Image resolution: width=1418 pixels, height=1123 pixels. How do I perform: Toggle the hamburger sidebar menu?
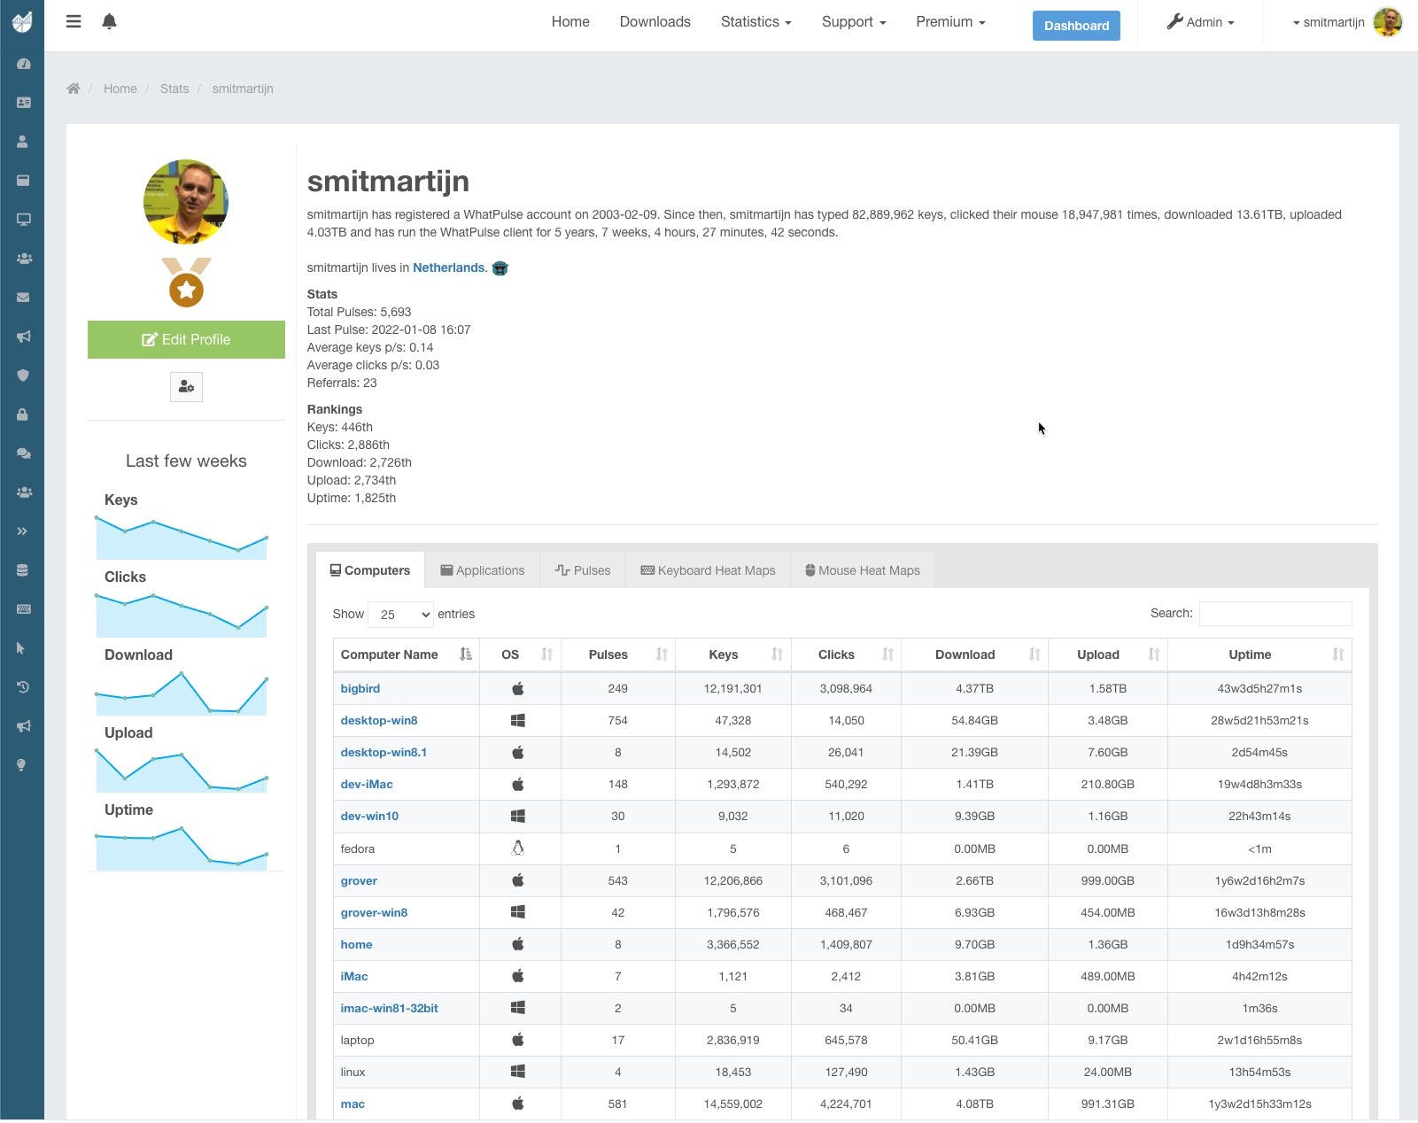(74, 21)
